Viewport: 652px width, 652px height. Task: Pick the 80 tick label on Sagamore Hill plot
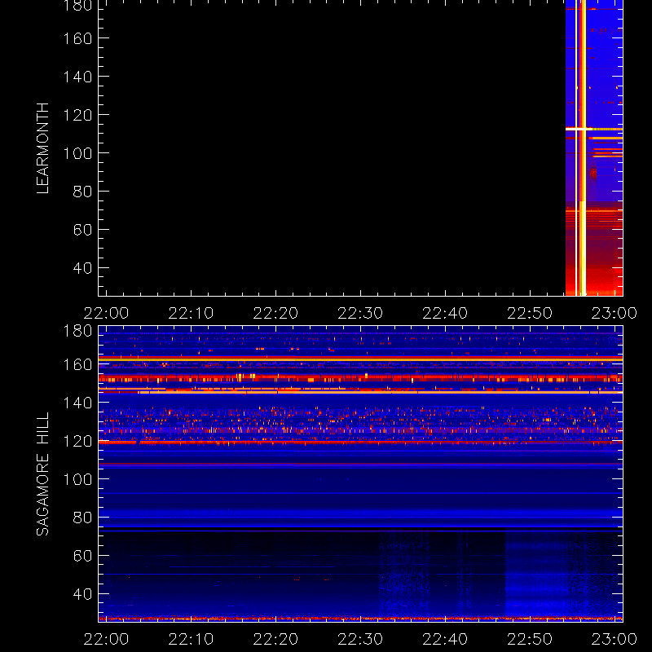click(82, 518)
